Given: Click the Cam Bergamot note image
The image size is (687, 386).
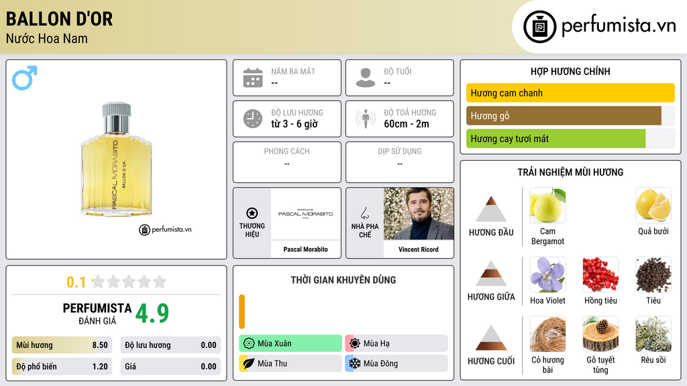Looking at the screenshot, I should (x=547, y=205).
